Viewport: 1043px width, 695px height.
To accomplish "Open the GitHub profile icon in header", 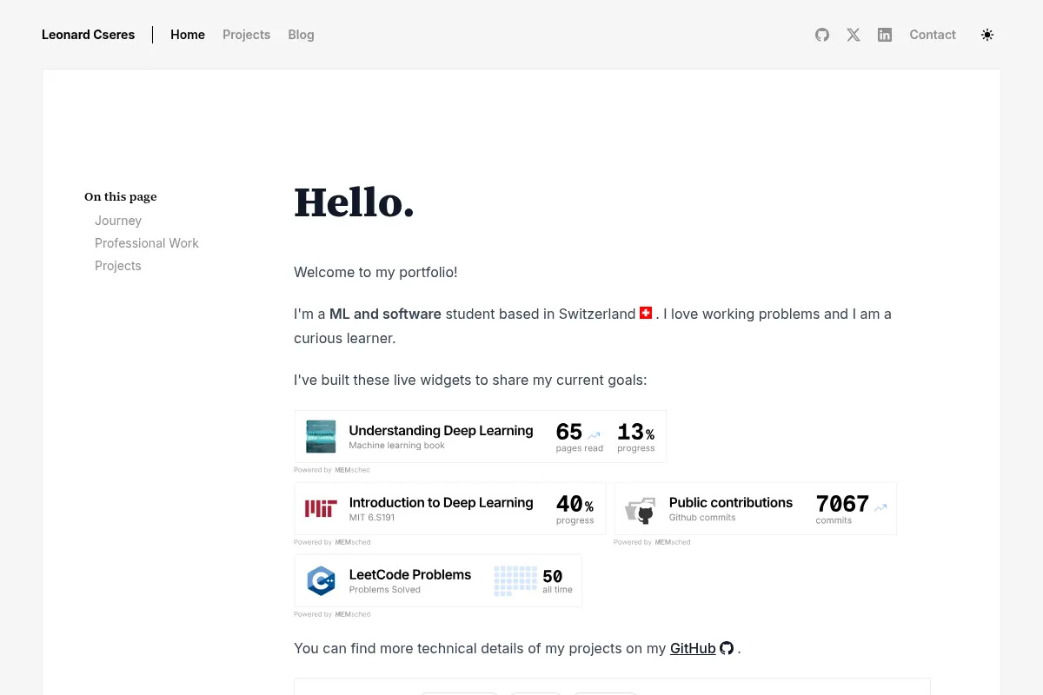I will click(822, 35).
